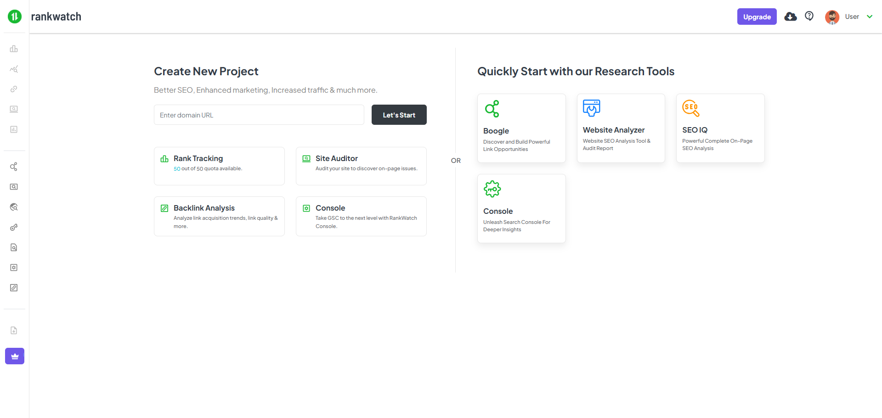Click the file download icon in sidebar
This screenshot has width=882, height=418.
(14, 330)
